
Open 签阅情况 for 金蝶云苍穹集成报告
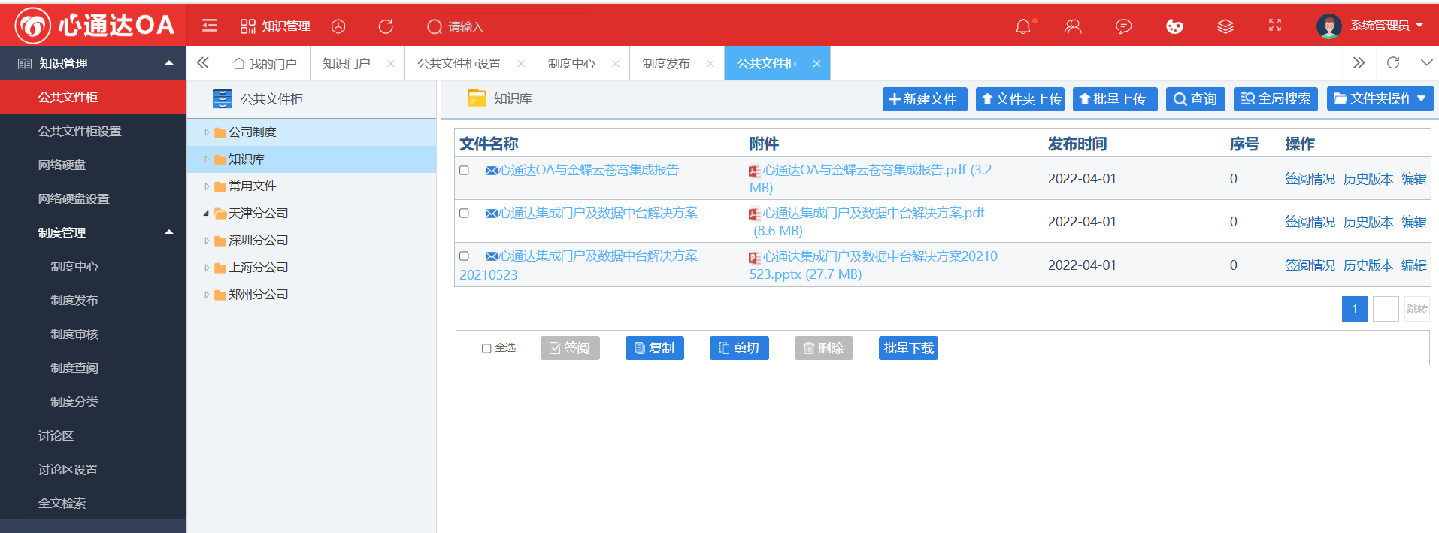pyautogui.click(x=1310, y=179)
